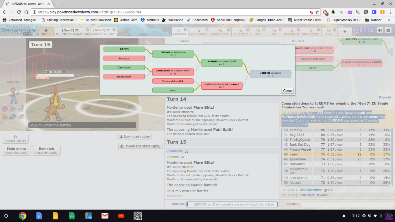Image resolution: width=395 pixels, height=222 pixels.
Task: Click the plus icon to join a room
Action: (x=345, y=32)
